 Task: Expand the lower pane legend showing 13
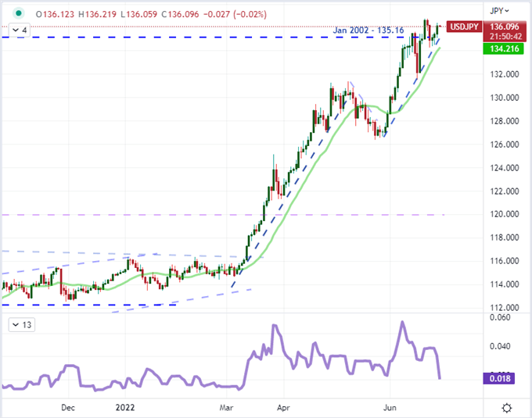pyautogui.click(x=22, y=325)
